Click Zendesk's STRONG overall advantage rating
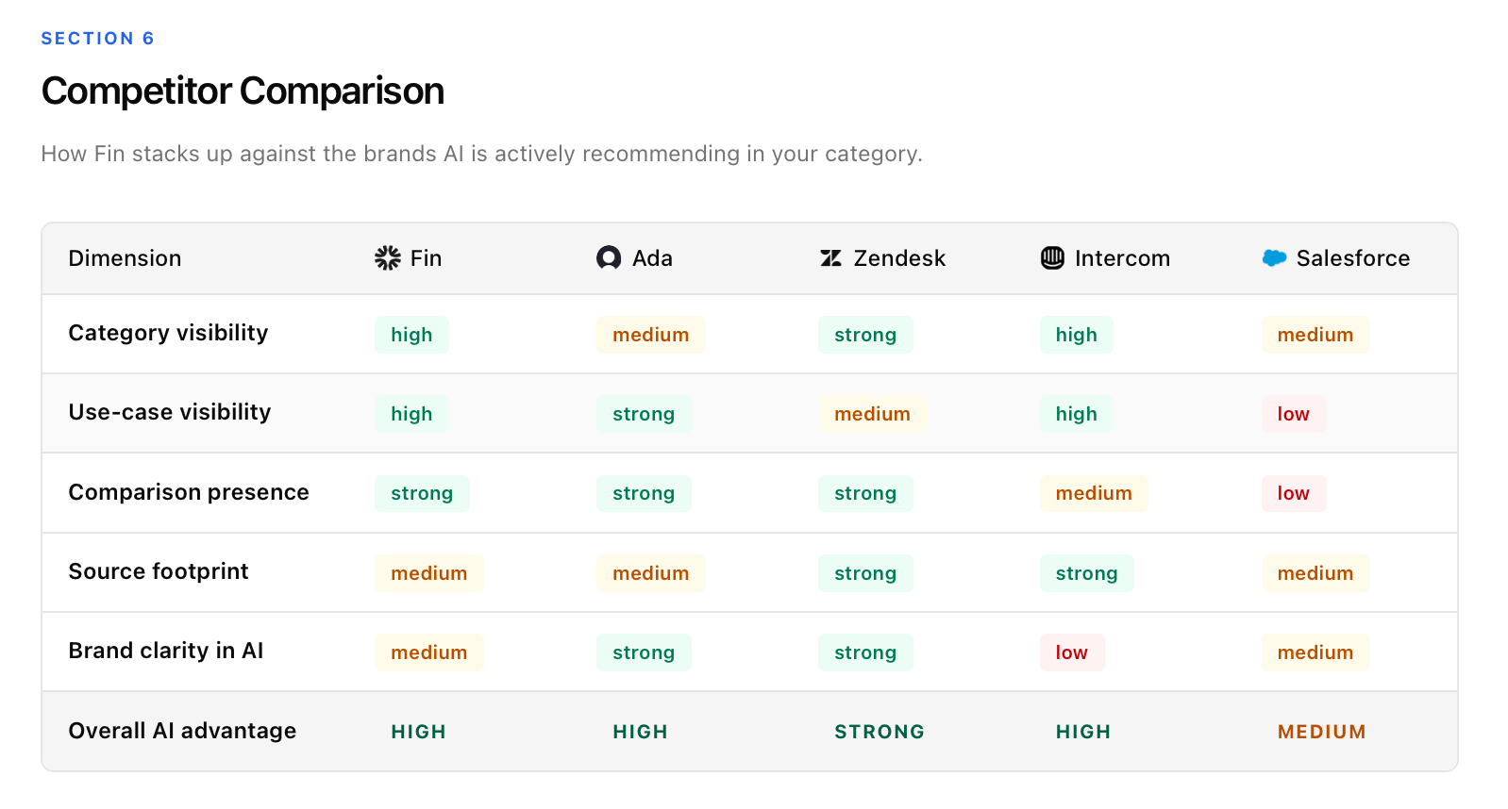The image size is (1508, 809). point(880,732)
